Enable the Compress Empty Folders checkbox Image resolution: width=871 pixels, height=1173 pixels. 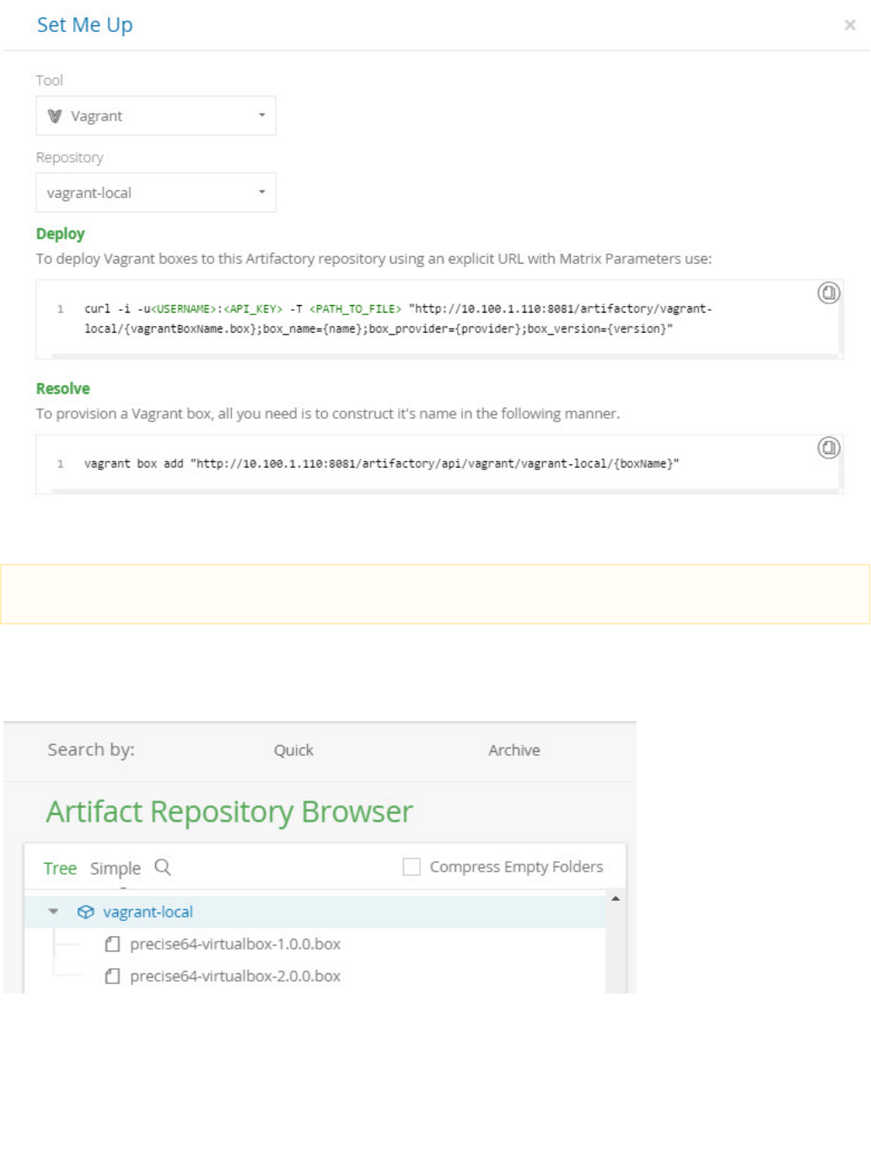pos(411,866)
